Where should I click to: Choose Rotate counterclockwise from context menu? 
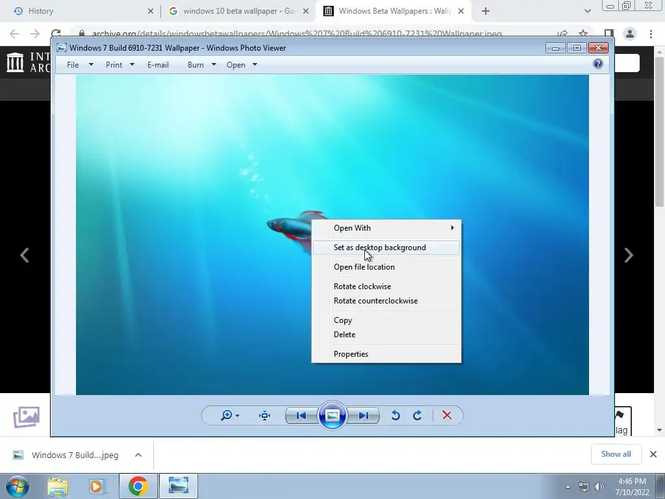click(x=386, y=301)
